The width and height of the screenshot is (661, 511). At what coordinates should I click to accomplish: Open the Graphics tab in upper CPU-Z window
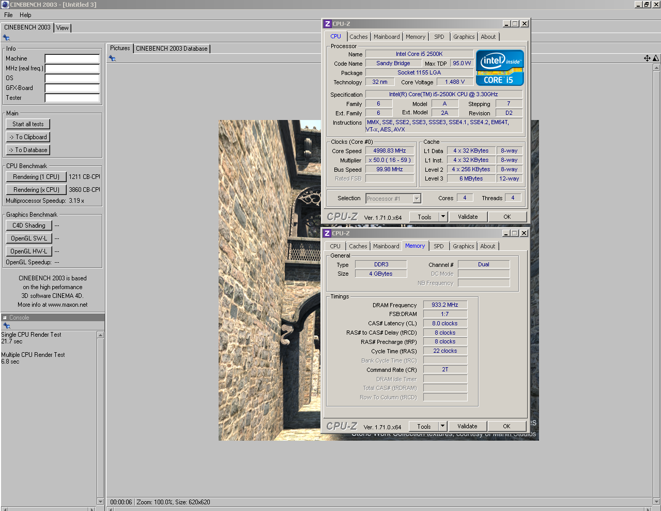click(x=464, y=37)
